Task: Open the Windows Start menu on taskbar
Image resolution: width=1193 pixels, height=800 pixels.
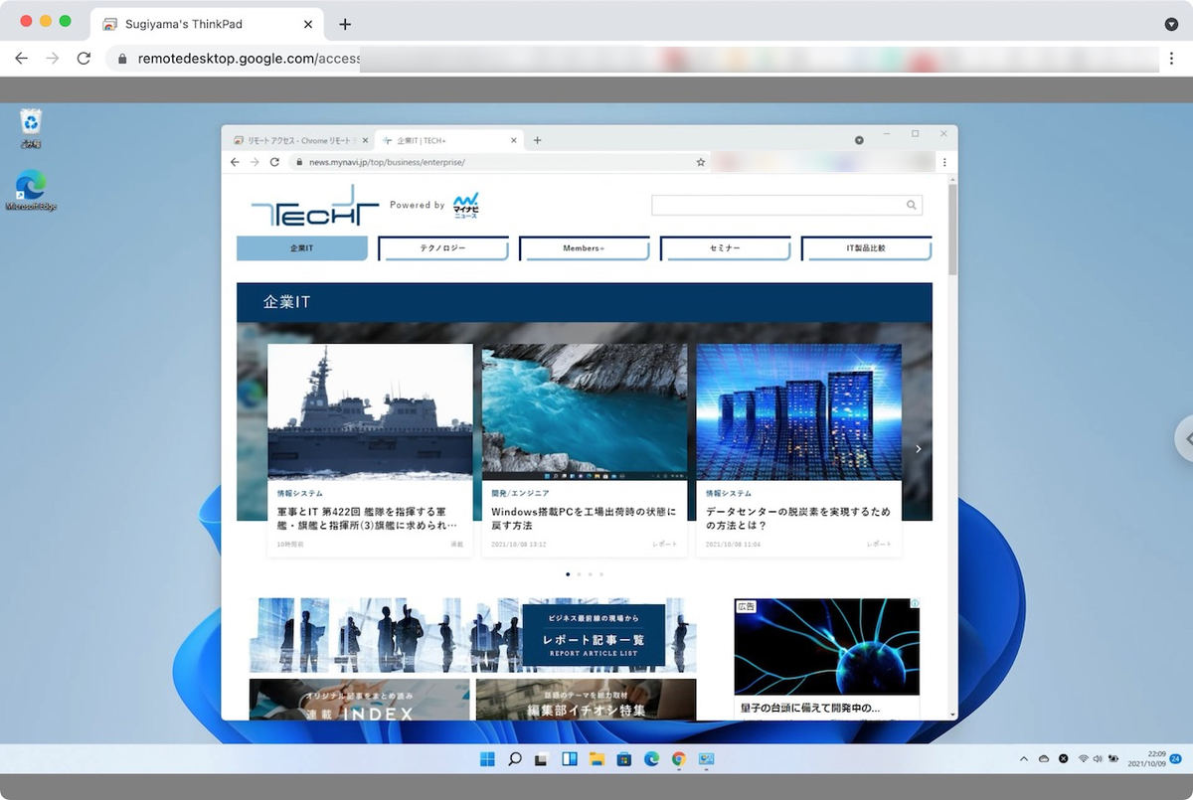Action: (x=487, y=759)
